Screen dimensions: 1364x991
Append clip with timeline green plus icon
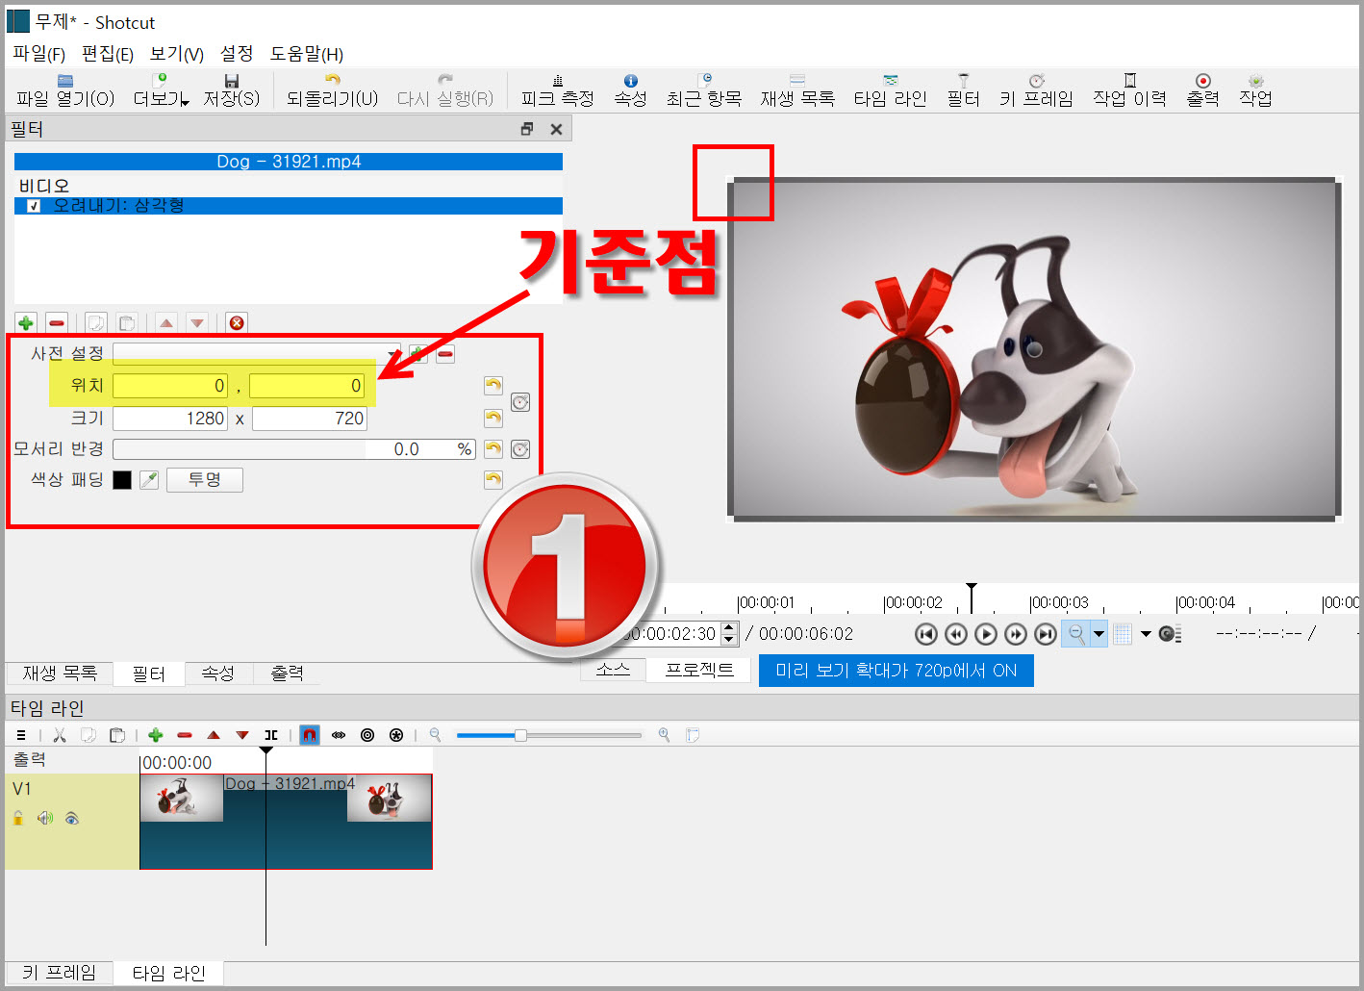156,735
